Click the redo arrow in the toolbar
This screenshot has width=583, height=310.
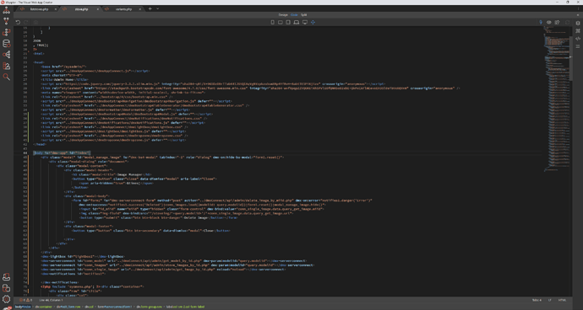click(26, 23)
